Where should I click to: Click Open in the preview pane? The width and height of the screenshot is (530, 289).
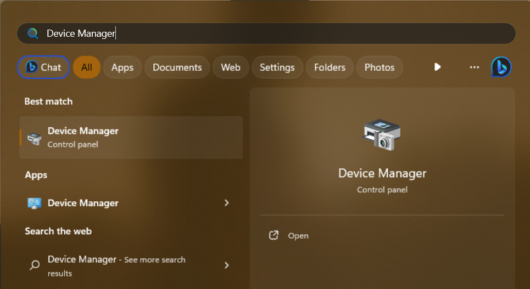[298, 236]
